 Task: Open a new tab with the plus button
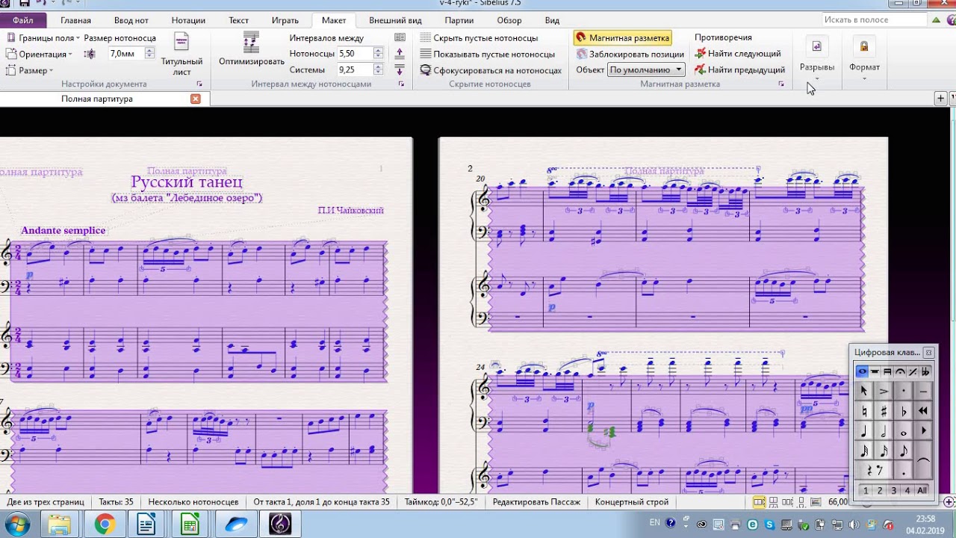[x=941, y=99]
